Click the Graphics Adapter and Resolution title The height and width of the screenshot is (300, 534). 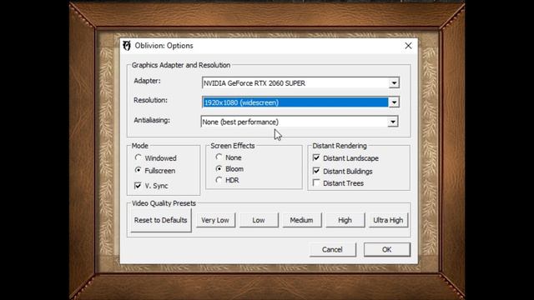[x=181, y=65]
